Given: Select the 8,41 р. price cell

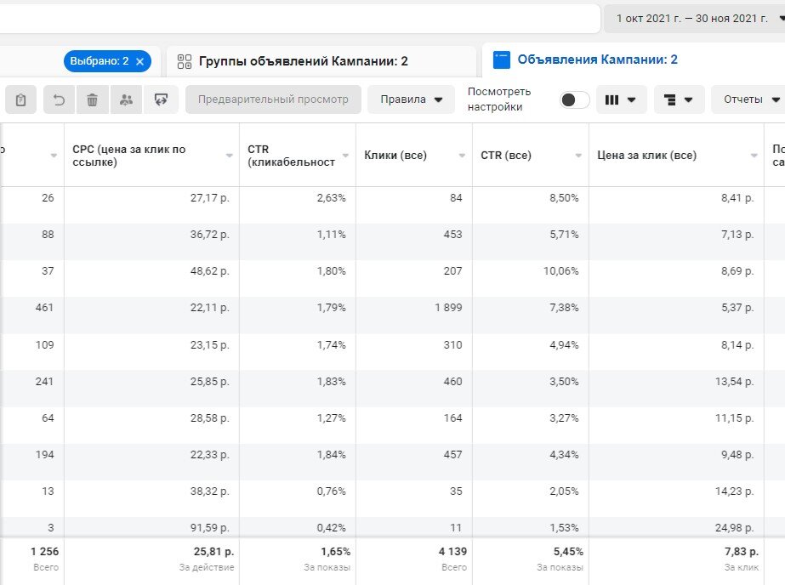Looking at the screenshot, I should pyautogui.click(x=737, y=198).
